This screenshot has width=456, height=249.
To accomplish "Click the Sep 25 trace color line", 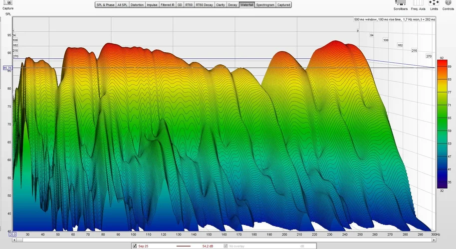I will click(184, 246).
